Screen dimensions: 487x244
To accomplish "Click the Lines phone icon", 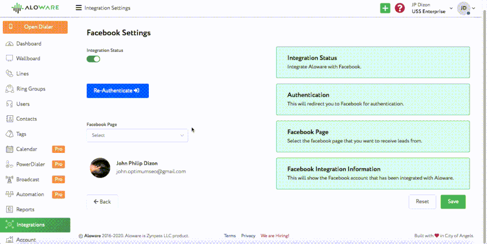I will click(x=10, y=74).
